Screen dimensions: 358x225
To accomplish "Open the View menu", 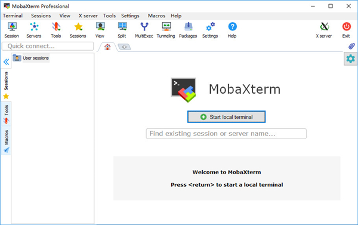I will pos(65,16).
